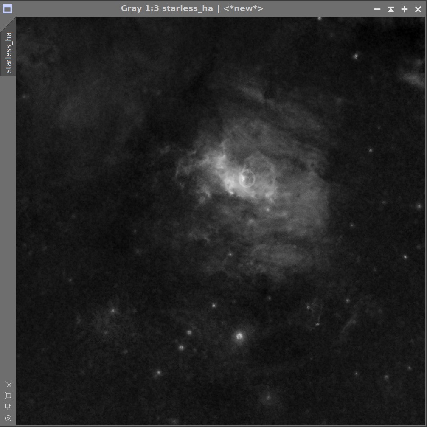Click the overlapping squares icon

(x=8, y=407)
